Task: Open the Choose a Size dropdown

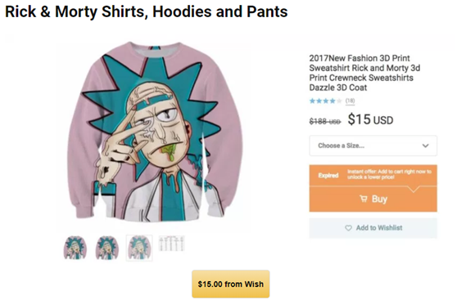Action: coord(373,146)
